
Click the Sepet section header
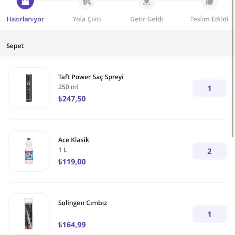click(x=15, y=46)
